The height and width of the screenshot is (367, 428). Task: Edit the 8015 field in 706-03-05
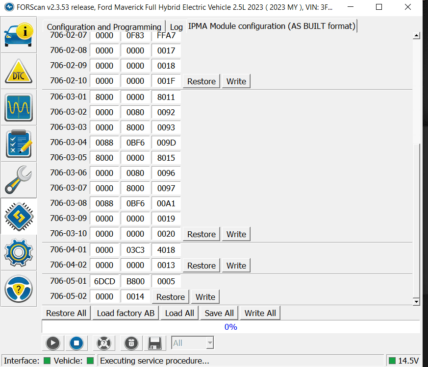(x=166, y=158)
